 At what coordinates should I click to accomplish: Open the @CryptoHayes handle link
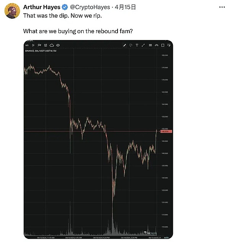[x=90, y=7]
